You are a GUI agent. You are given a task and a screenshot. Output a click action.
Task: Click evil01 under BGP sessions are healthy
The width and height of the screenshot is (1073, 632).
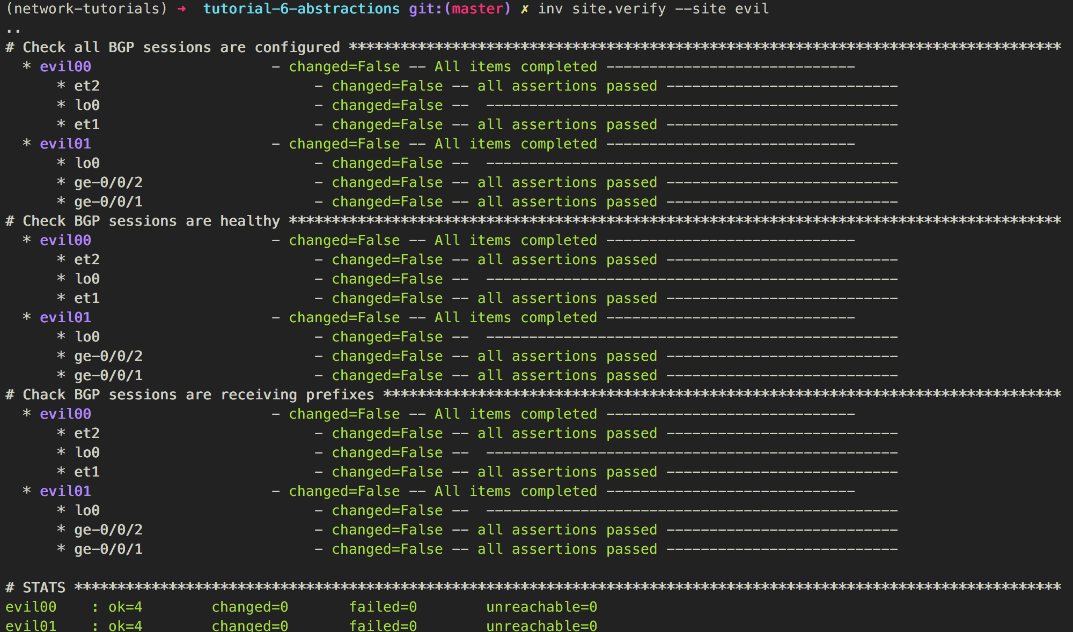[x=65, y=317]
